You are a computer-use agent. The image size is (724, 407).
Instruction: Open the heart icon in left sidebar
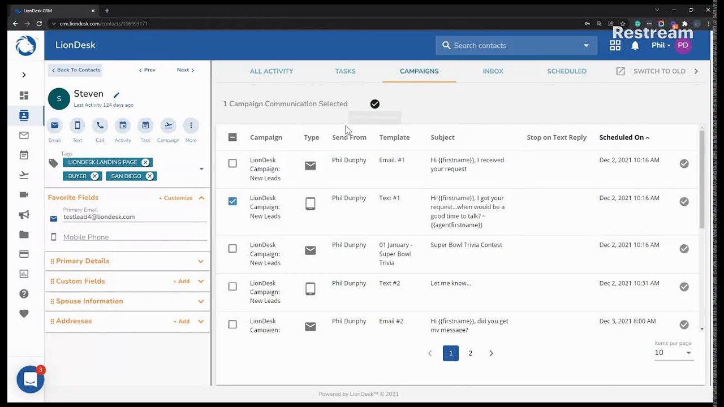24,314
